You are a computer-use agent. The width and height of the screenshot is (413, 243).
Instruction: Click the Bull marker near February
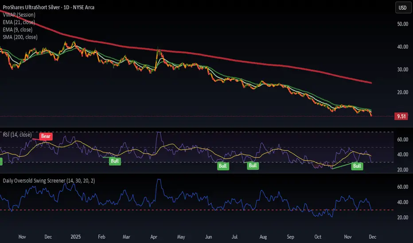(x=115, y=161)
